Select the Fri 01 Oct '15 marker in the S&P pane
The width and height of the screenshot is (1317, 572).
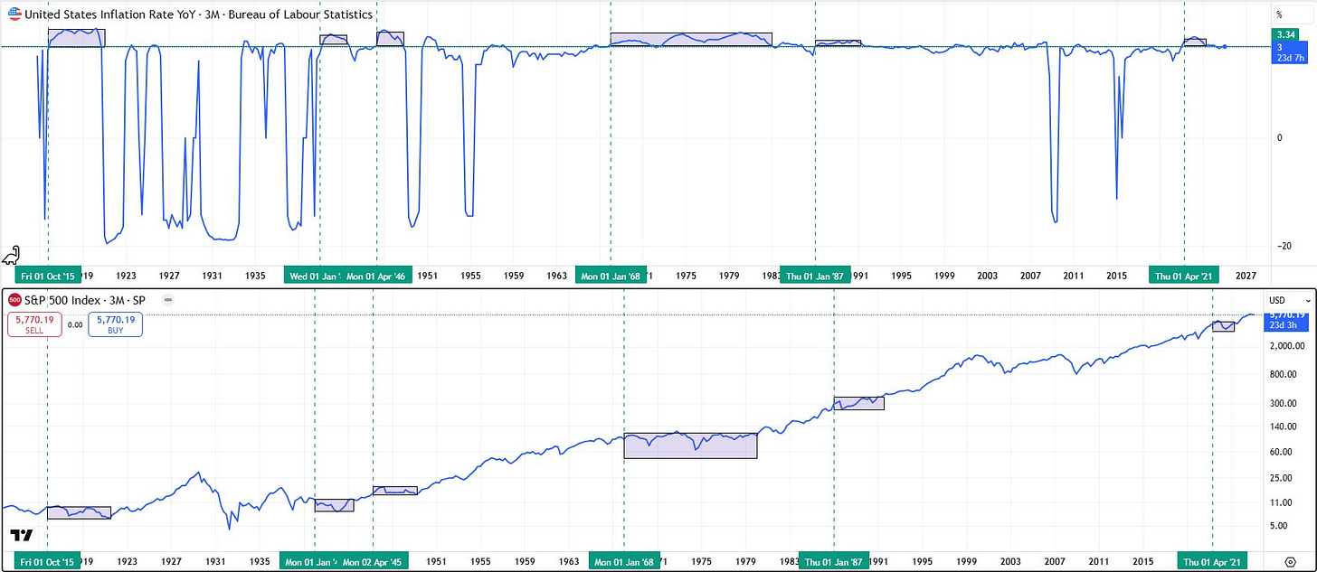pyautogui.click(x=47, y=559)
